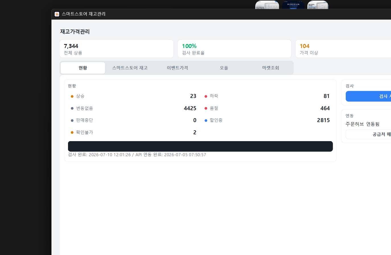This screenshot has height=255, width=391.
Task: Click the dark progress bar under 현황
Action: (200, 146)
